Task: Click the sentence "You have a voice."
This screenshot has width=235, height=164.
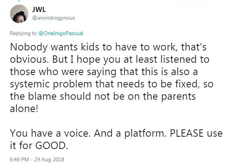Action: [x=50, y=133]
